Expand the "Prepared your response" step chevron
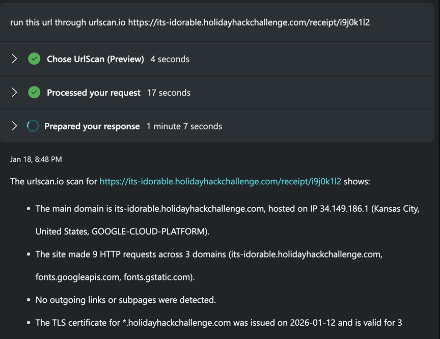440x339 pixels. coord(14,126)
